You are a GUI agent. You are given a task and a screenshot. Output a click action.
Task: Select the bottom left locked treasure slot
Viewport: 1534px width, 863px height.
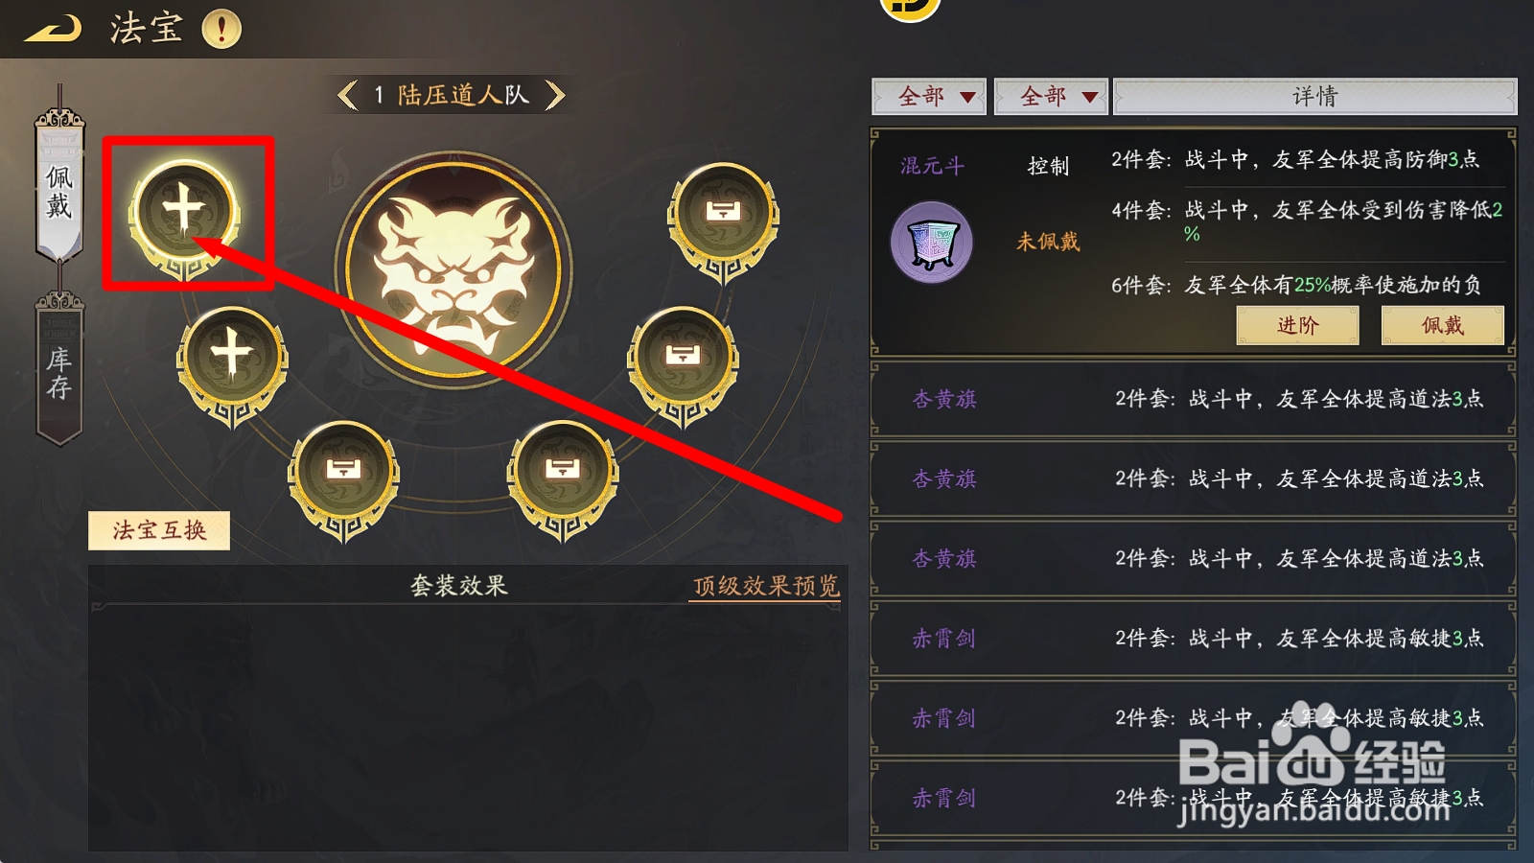343,477
